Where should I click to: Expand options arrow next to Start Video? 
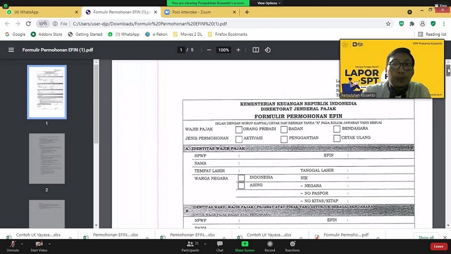(50, 244)
